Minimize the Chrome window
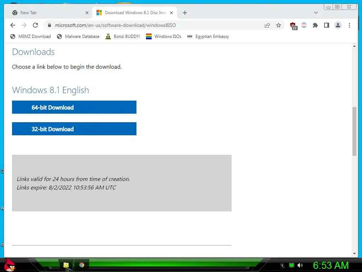362x272 pixels. pyautogui.click(x=328, y=7)
